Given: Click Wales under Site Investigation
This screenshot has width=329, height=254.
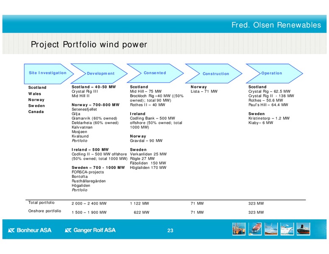Looking at the screenshot, I should (35, 94).
